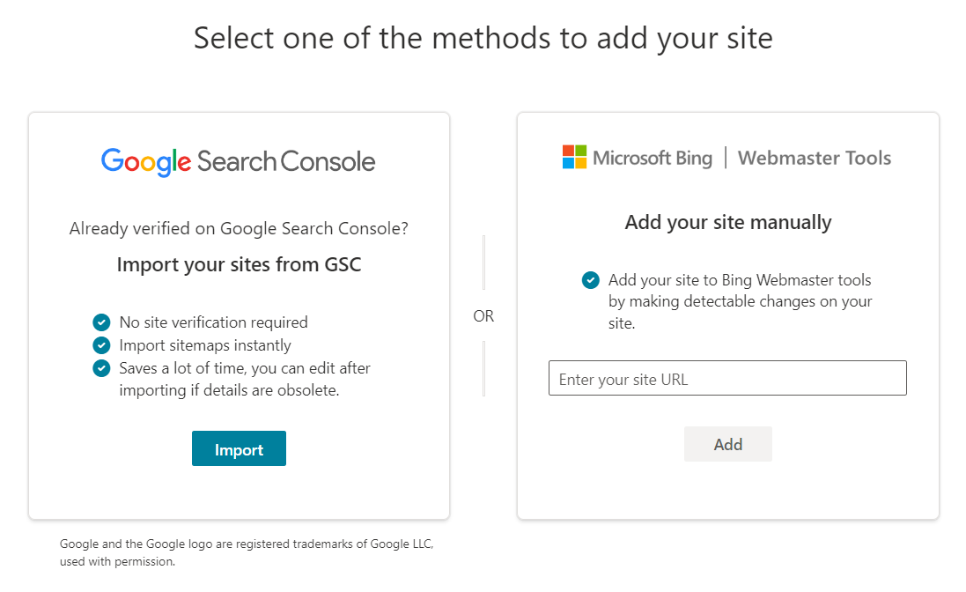Click the "Add your site manually" heading
The image size is (966, 592).
tap(727, 222)
